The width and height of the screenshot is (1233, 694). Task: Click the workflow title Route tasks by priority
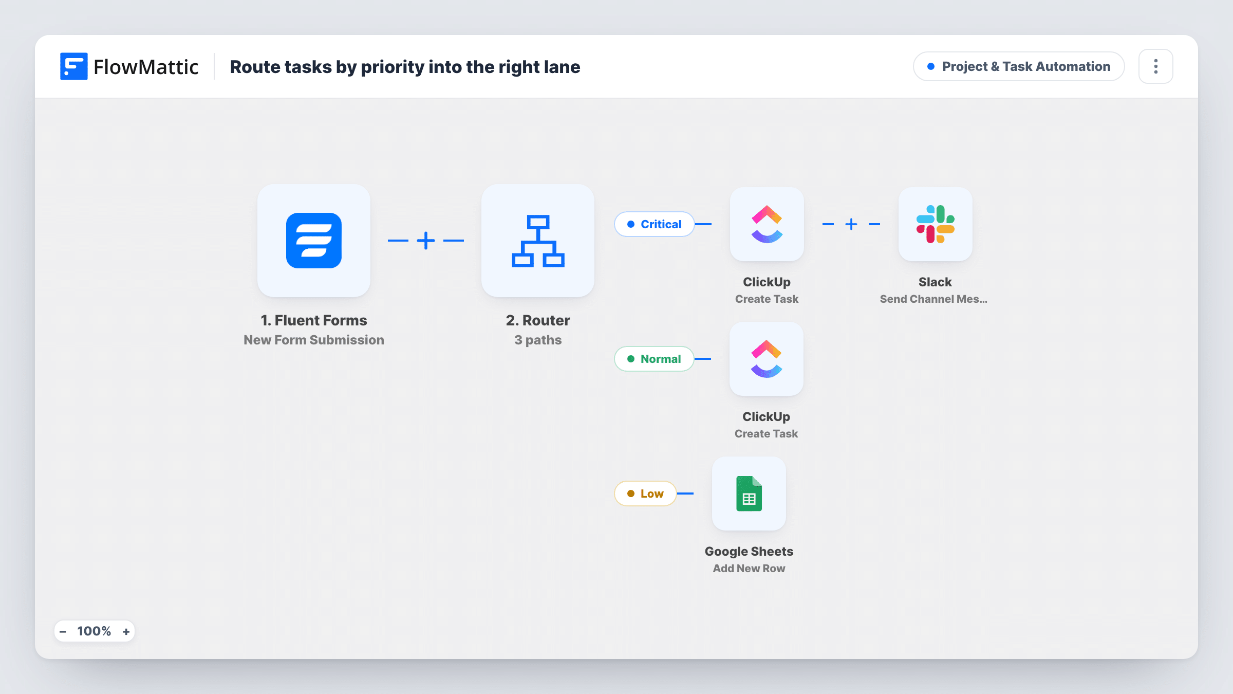click(x=405, y=67)
